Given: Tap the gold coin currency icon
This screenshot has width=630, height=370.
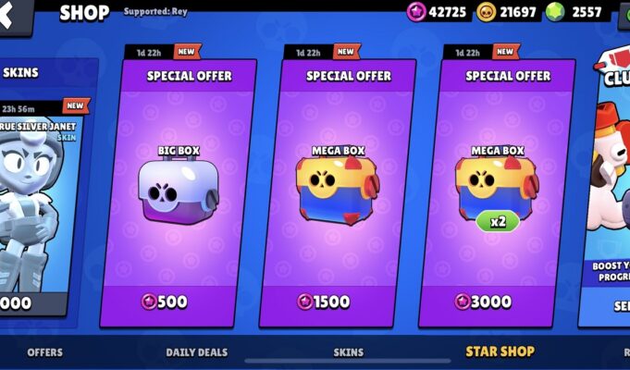Looking at the screenshot, I should tap(486, 12).
